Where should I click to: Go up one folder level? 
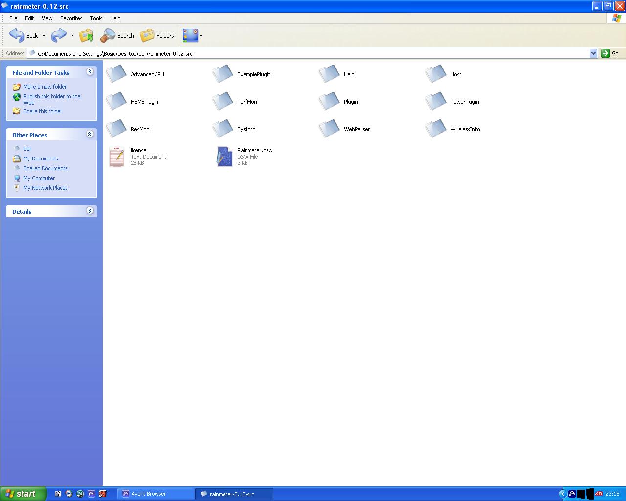[86, 35]
